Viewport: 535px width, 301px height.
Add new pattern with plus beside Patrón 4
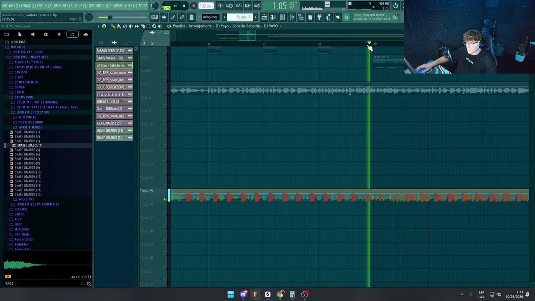(255, 17)
